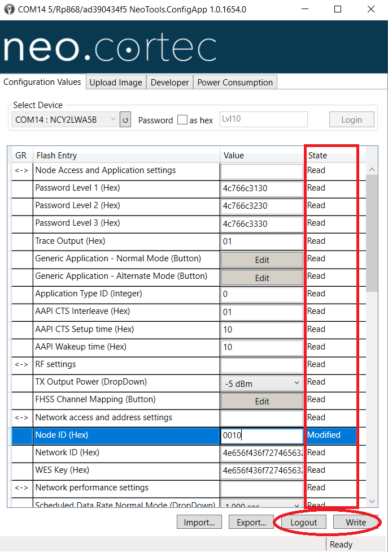388x552 pixels.
Task: Click the table's vertical scrollbar thumb
Action: pyautogui.click(x=372, y=234)
